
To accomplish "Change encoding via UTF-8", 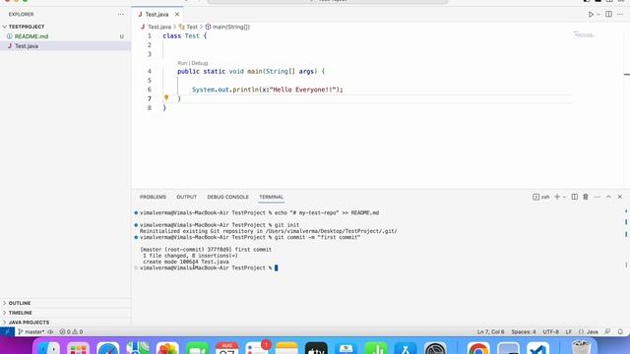I will point(551,332).
